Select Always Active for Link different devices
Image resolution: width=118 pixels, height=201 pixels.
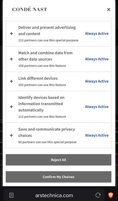coord(97,81)
